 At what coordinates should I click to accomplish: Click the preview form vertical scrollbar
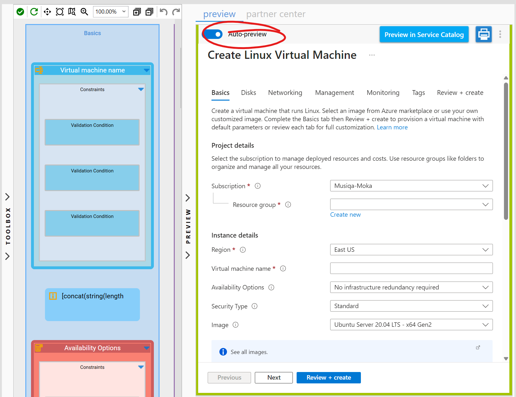(506, 151)
